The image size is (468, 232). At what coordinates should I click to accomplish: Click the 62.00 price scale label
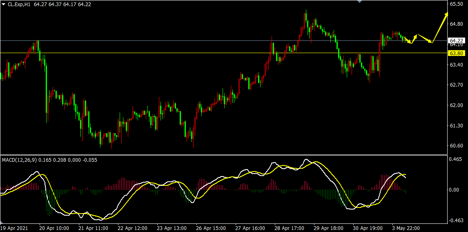pos(456,105)
